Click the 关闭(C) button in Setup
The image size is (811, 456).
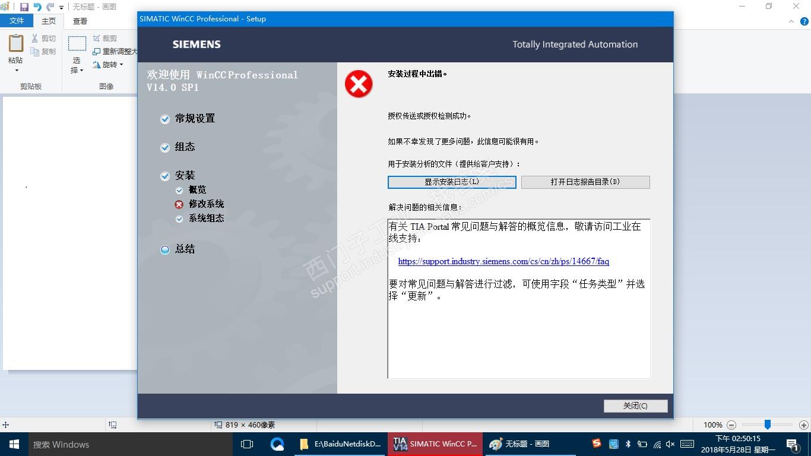click(635, 406)
